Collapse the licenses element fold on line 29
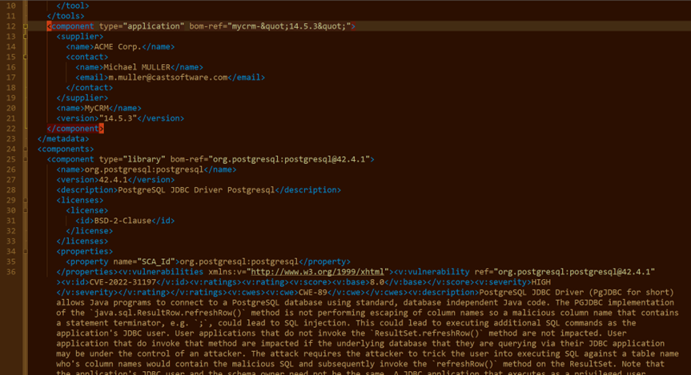Screen dimensions: 691x375 (x=26, y=200)
